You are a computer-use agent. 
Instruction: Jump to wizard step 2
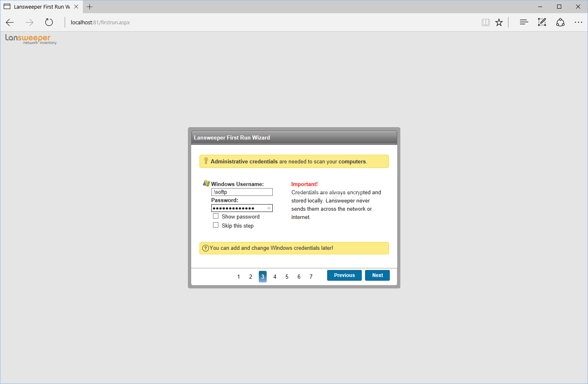tap(251, 277)
